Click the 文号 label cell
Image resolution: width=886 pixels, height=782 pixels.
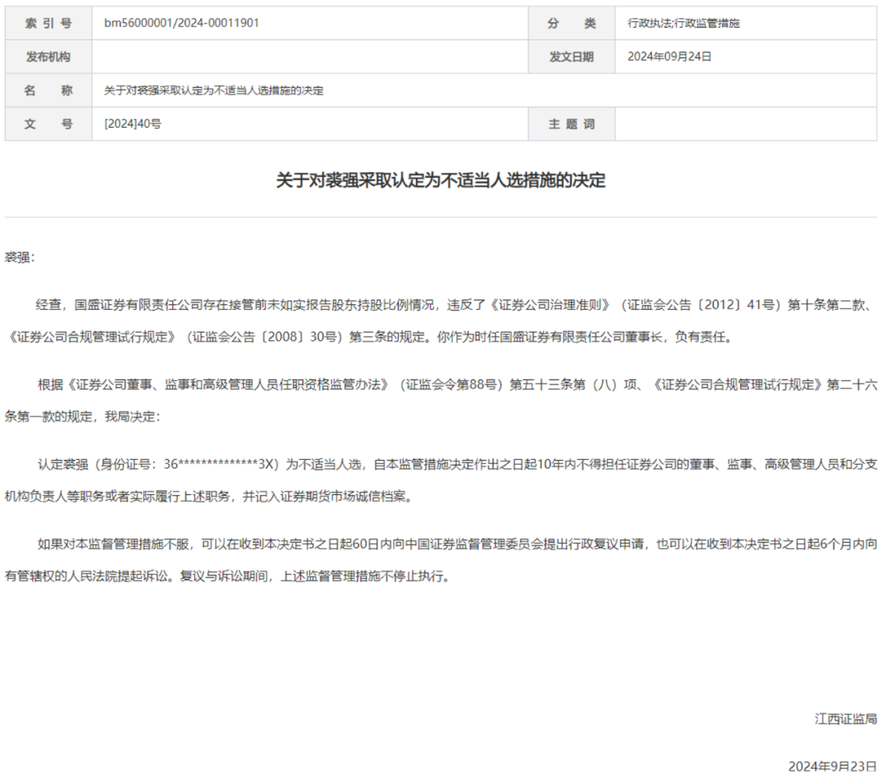tap(48, 125)
